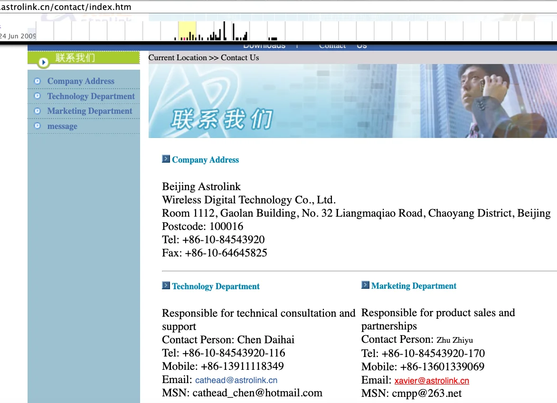
Task: Click the address bar URL text
Action: click(x=66, y=7)
